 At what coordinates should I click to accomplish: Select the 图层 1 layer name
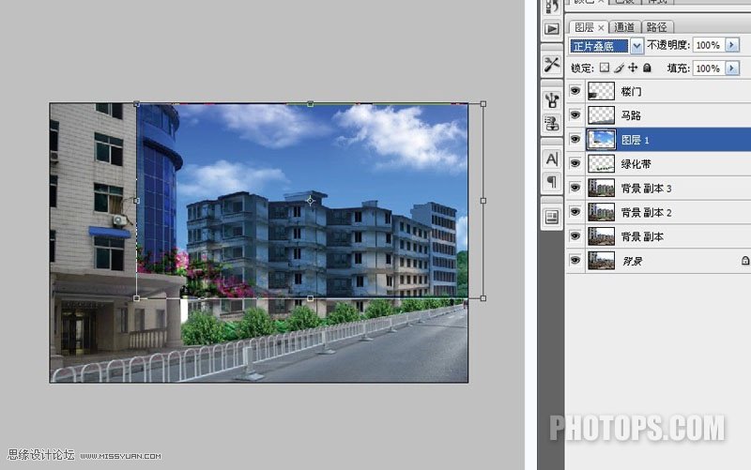[636, 140]
